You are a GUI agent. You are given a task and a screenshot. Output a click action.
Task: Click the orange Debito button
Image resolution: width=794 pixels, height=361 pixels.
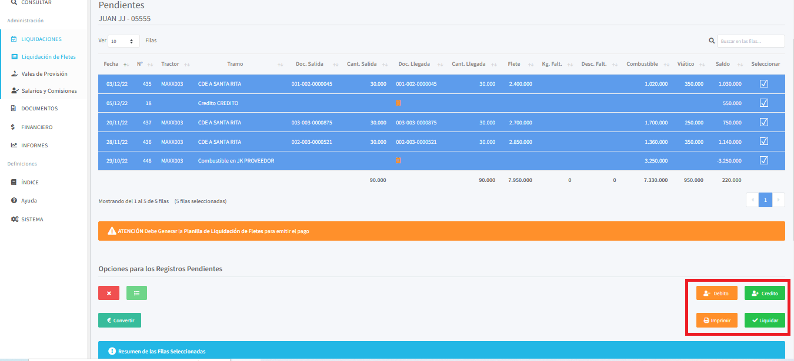pyautogui.click(x=716, y=293)
